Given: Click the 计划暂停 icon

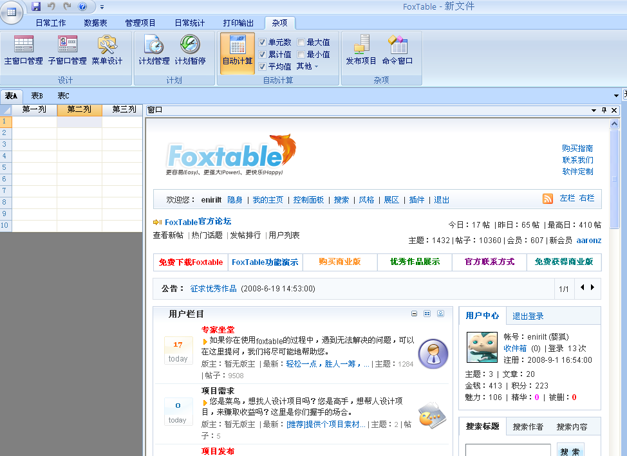Looking at the screenshot, I should point(190,50).
